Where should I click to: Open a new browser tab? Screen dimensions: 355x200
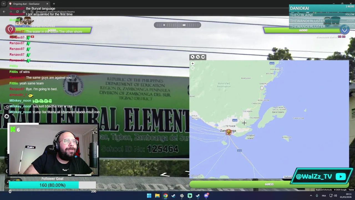pyautogui.click(x=54, y=4)
